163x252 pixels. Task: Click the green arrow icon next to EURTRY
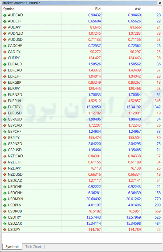pos(5,107)
